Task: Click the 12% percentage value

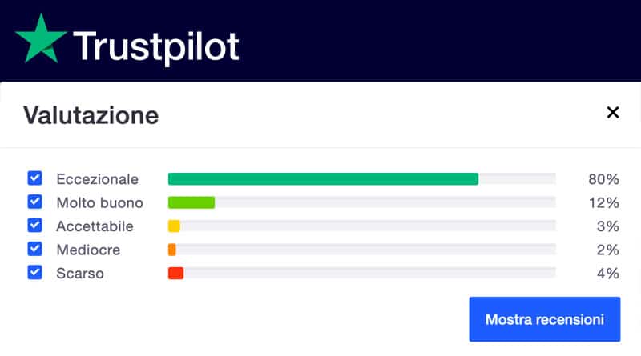Action: [x=603, y=203]
